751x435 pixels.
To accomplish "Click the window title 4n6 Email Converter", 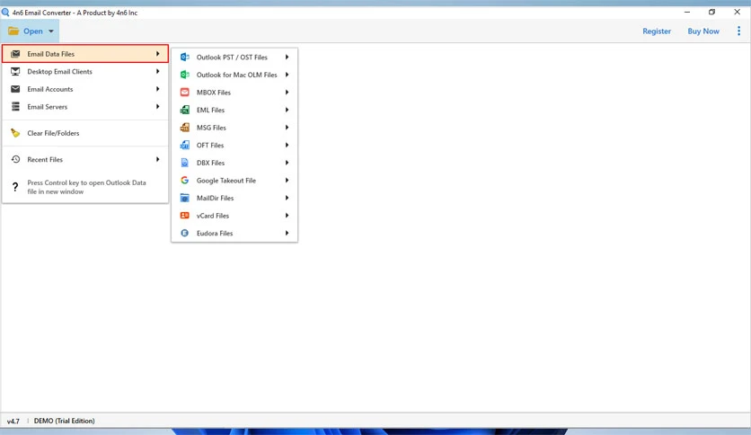I will click(75, 13).
